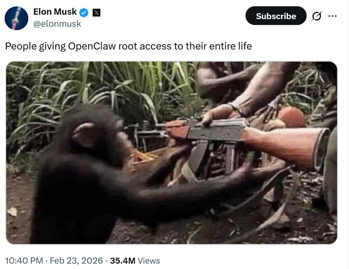Image resolution: width=349 pixels, height=269 pixels.
Task: Open the 10:40 PM timestamp link
Action: [24, 260]
